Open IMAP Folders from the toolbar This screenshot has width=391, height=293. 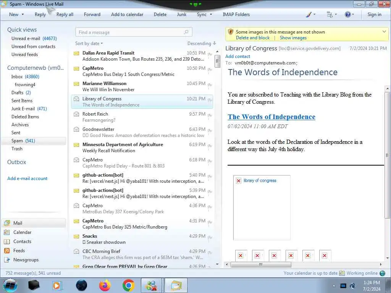(236, 14)
